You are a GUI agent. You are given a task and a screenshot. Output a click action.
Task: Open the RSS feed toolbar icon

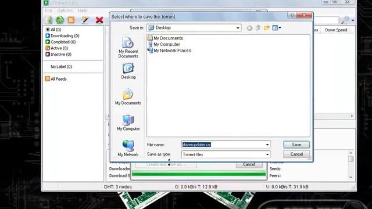71,20
